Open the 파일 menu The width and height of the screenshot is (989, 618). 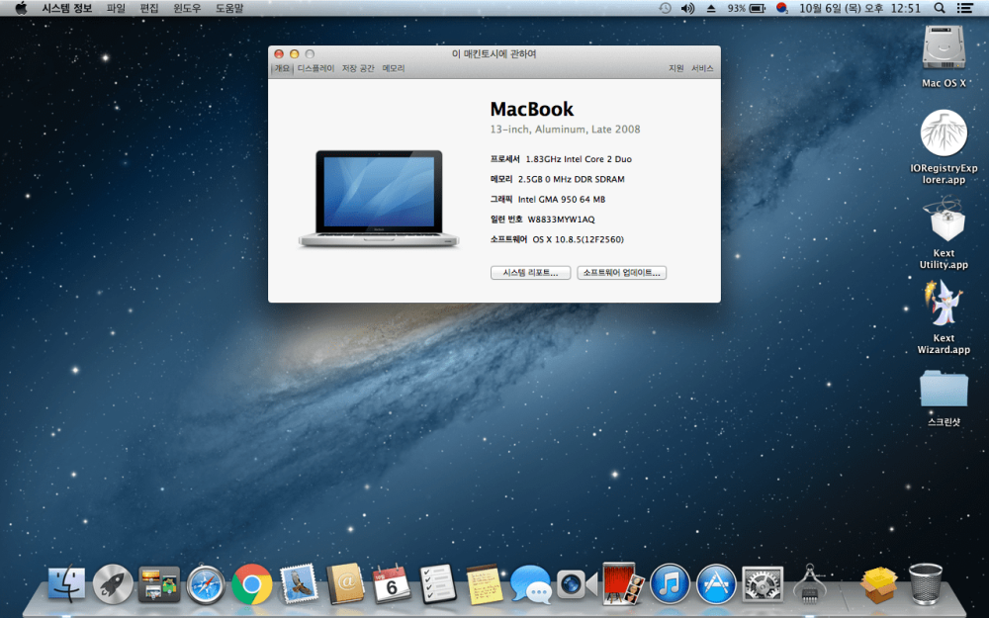tap(116, 8)
